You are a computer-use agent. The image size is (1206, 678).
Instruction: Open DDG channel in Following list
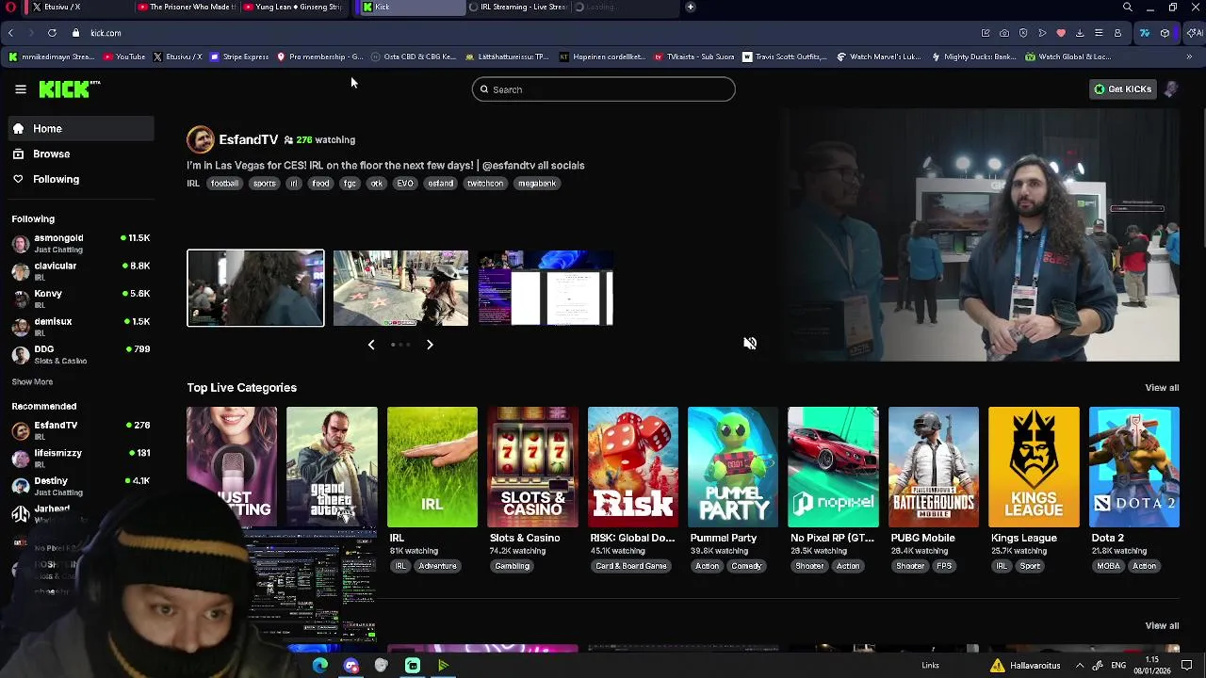(x=81, y=354)
